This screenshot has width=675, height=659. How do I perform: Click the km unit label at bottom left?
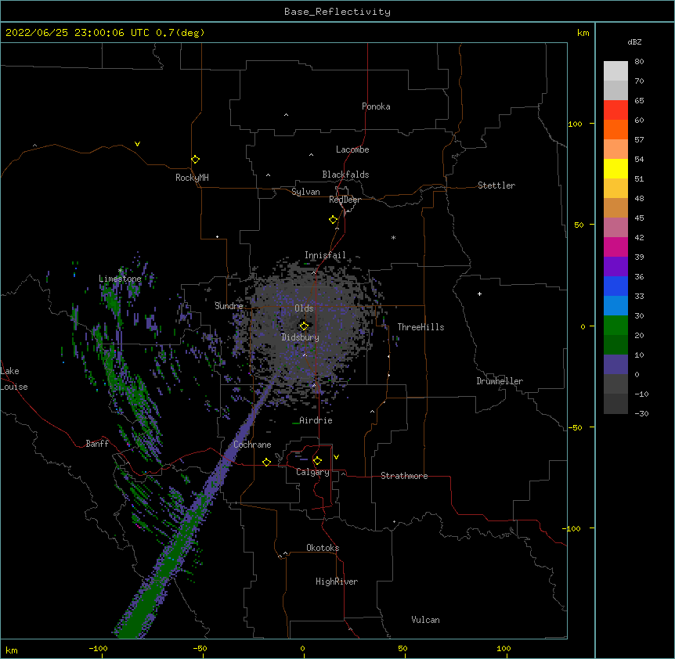(x=12, y=650)
